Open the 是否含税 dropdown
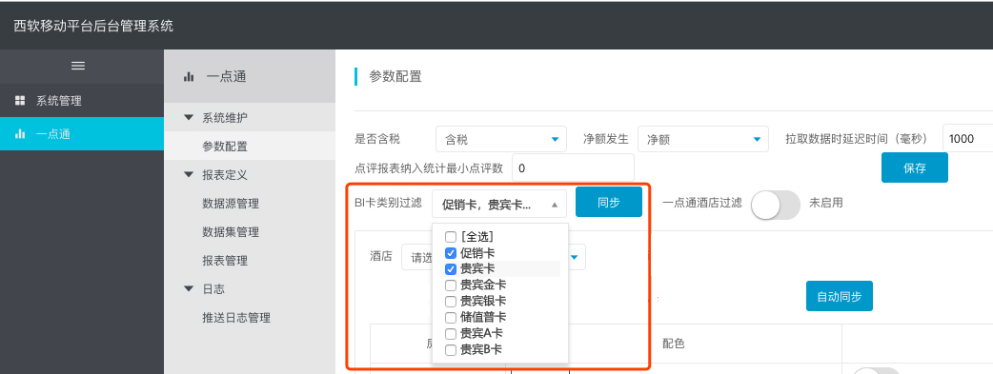 (501, 139)
